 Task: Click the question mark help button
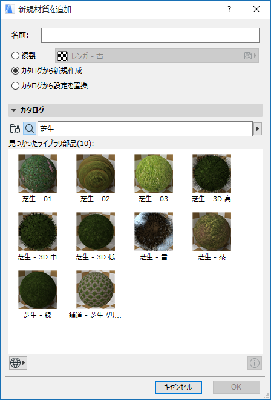click(x=229, y=10)
